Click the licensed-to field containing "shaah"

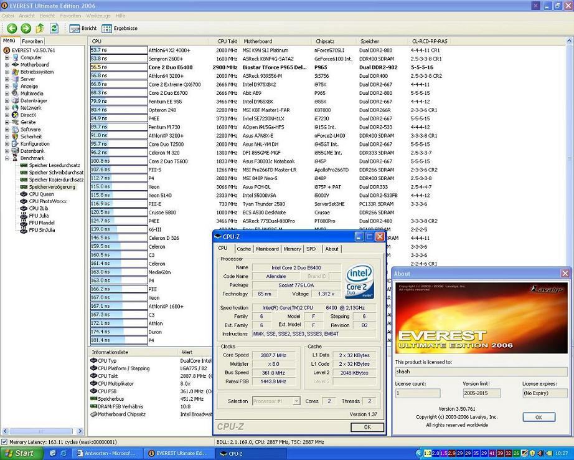[481, 371]
